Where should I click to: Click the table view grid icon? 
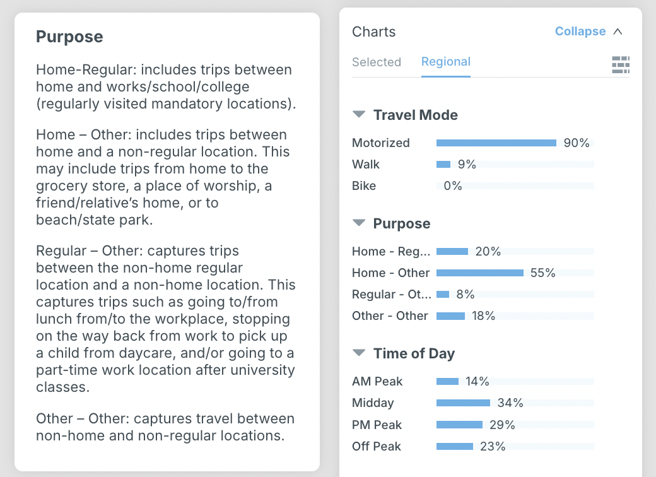[621, 64]
